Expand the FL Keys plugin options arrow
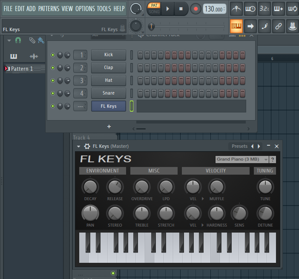299x279 pixels. pos(78,147)
